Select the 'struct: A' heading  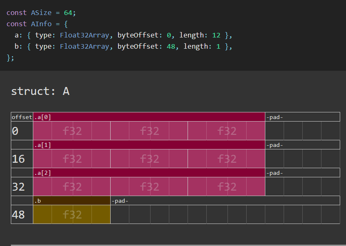coord(40,91)
